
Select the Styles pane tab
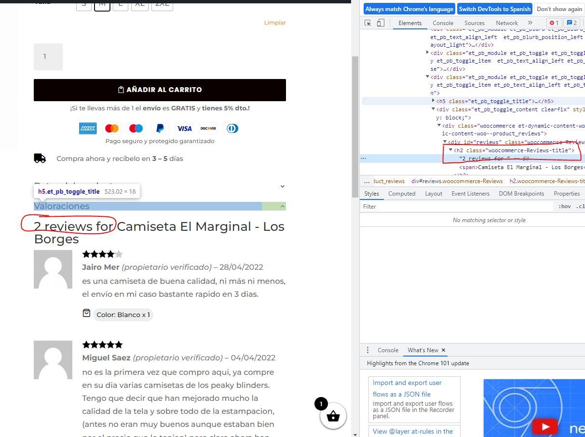[x=371, y=194]
